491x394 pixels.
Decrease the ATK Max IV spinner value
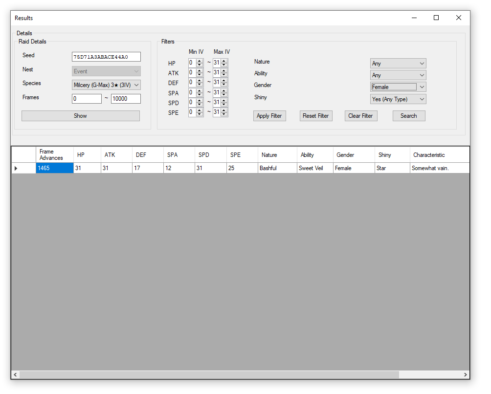pos(224,75)
